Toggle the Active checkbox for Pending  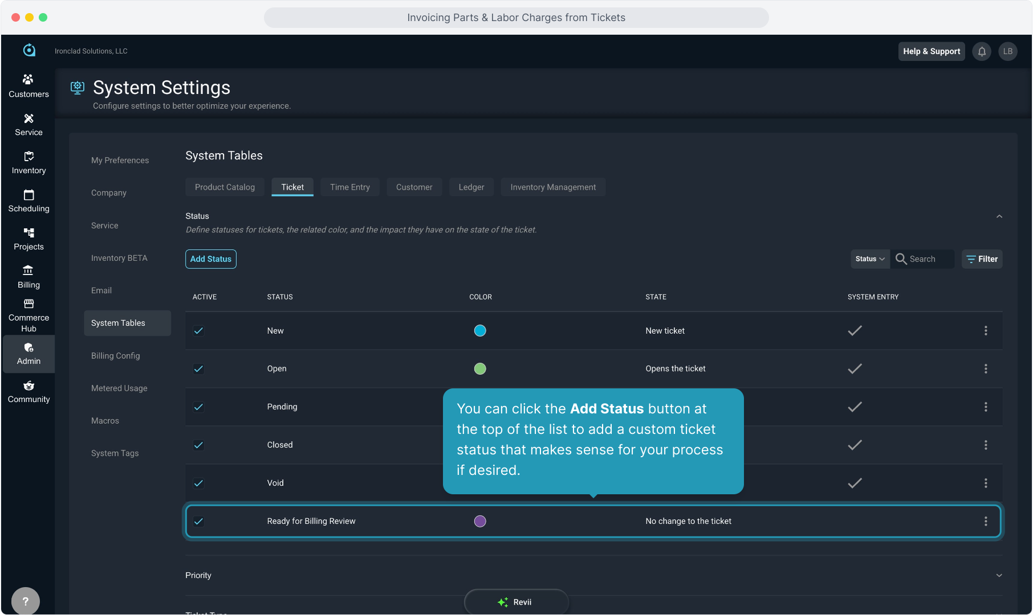point(198,407)
